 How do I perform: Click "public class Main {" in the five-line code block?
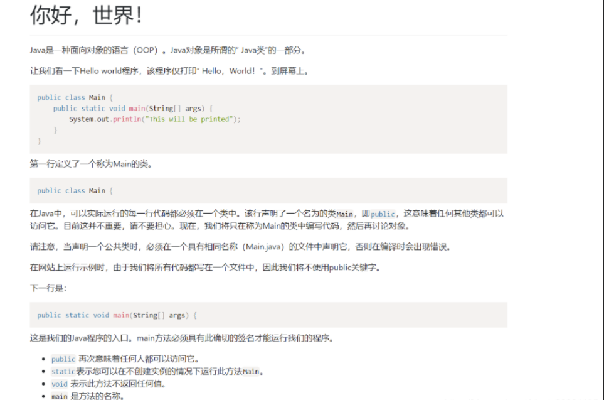coord(75,97)
